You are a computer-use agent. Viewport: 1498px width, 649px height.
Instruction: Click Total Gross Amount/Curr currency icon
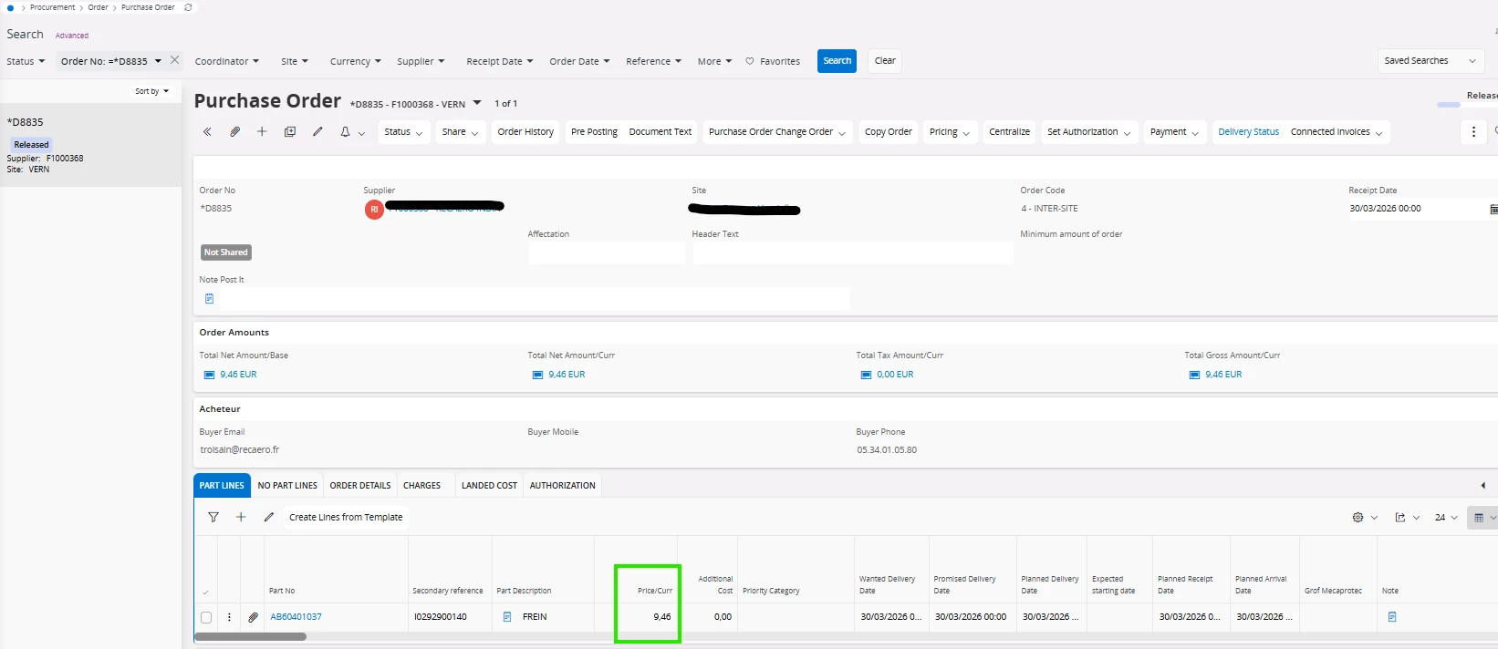click(x=1194, y=375)
